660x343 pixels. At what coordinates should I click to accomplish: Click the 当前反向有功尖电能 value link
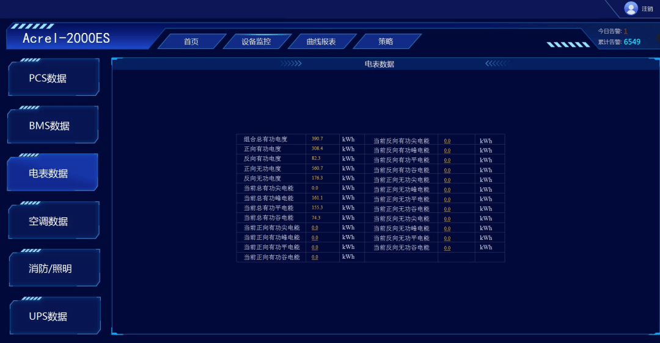tap(447, 140)
